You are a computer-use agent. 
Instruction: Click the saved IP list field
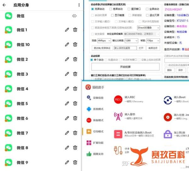tap(177, 60)
